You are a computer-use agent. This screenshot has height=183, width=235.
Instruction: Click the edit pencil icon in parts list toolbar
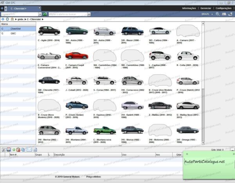4,150
